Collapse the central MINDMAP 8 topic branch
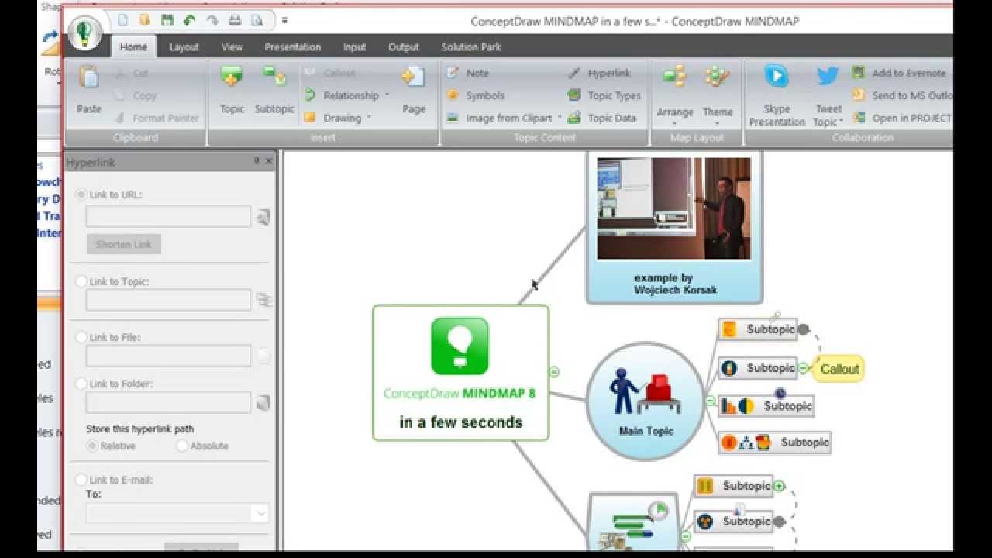 tap(554, 372)
